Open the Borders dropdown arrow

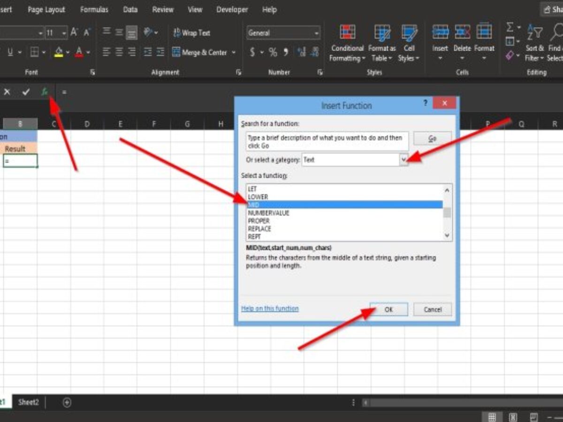(44, 53)
